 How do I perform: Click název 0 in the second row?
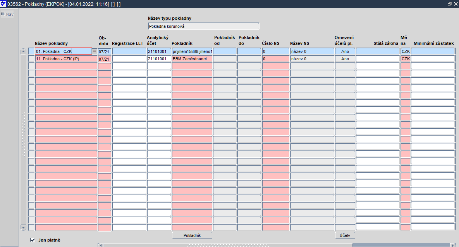point(312,59)
